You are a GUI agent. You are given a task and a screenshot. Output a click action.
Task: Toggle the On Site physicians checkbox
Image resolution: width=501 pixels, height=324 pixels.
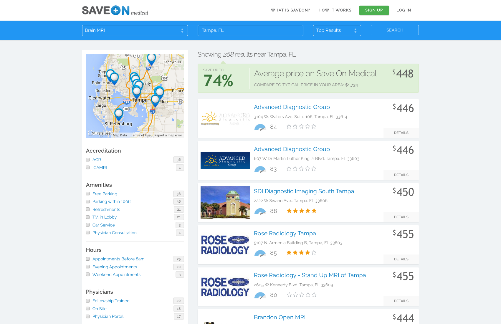(x=88, y=308)
